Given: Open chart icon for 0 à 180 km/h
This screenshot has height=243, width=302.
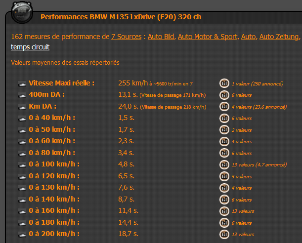Looking at the screenshot, I should pos(224,223).
